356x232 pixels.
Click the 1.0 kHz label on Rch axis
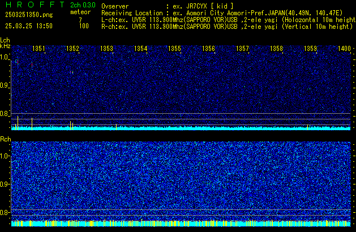(5, 156)
